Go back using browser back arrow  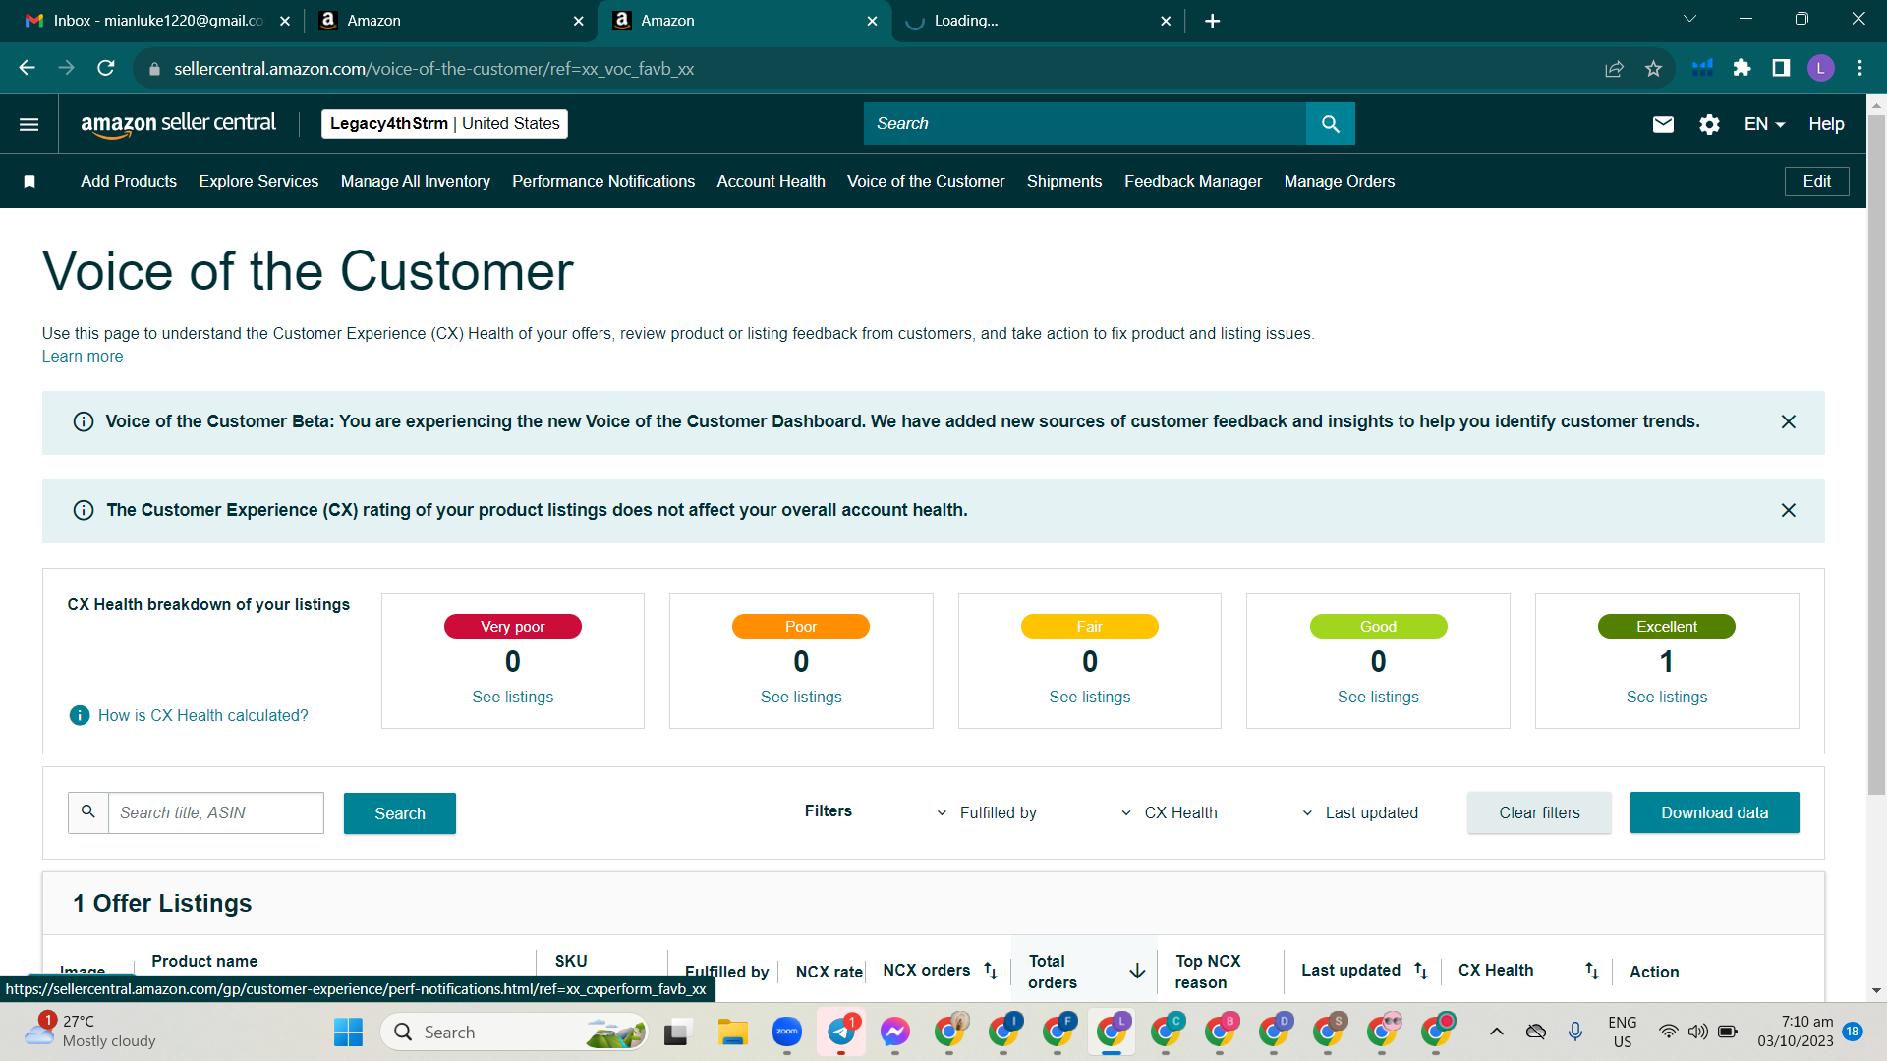[28, 68]
